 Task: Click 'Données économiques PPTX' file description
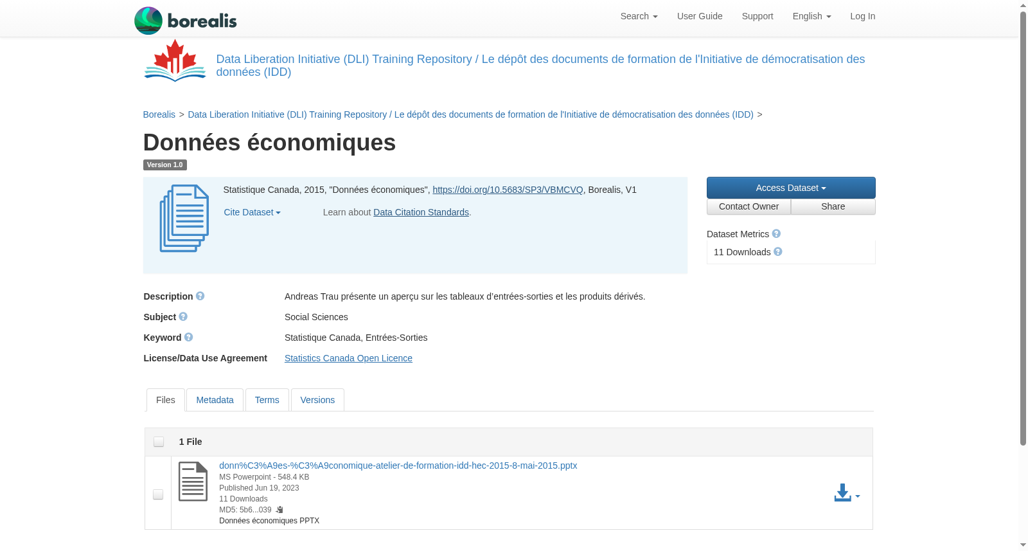pos(269,521)
